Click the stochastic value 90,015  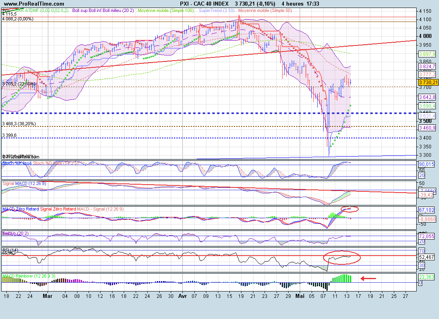pos(427,164)
